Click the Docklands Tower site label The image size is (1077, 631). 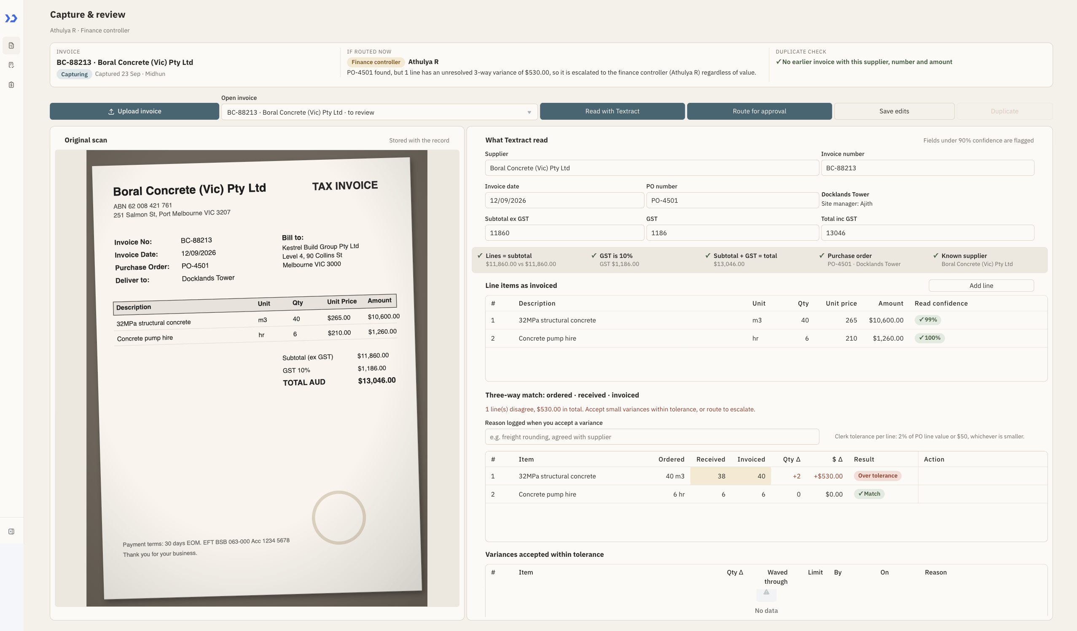click(845, 194)
